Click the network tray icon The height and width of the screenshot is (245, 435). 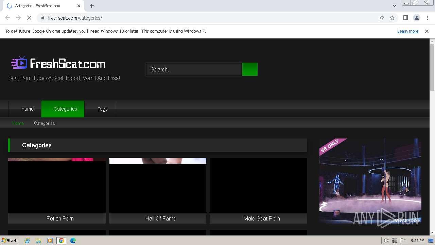point(395,241)
